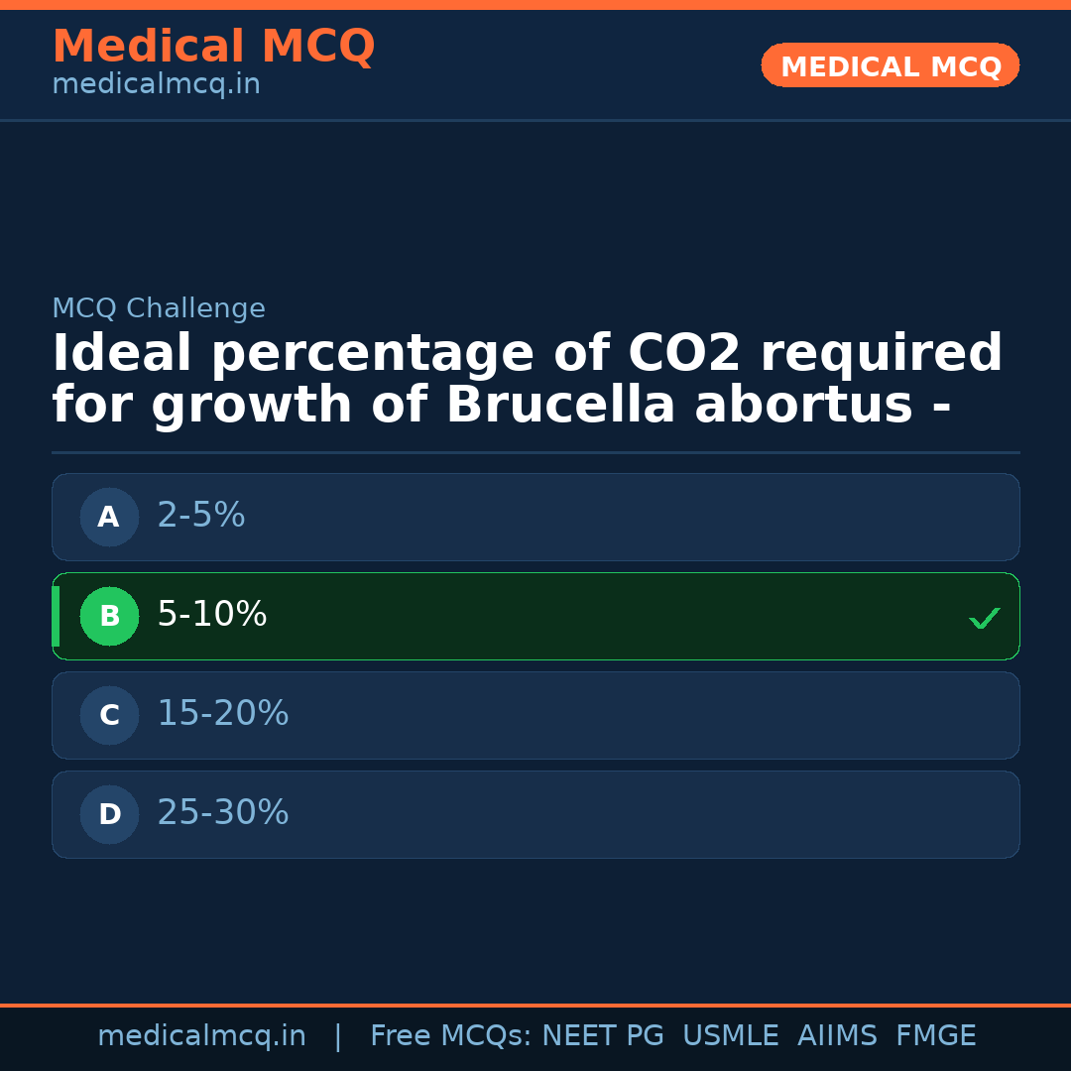The image size is (1071, 1071).
Task: Click FMGE in the footer
Action: click(x=935, y=1036)
